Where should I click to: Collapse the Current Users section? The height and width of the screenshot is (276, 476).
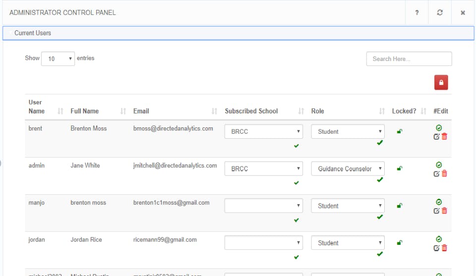point(33,33)
